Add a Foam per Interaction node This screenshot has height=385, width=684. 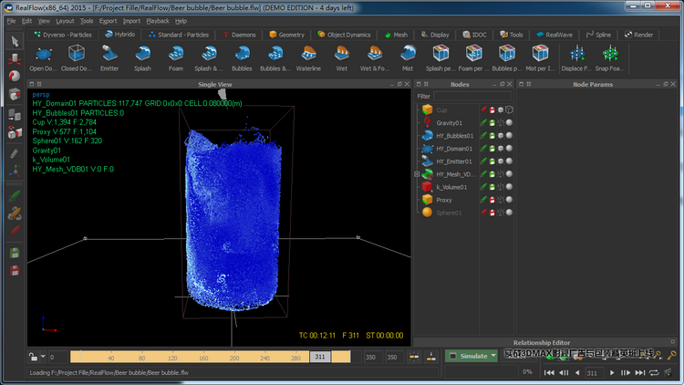[473, 58]
